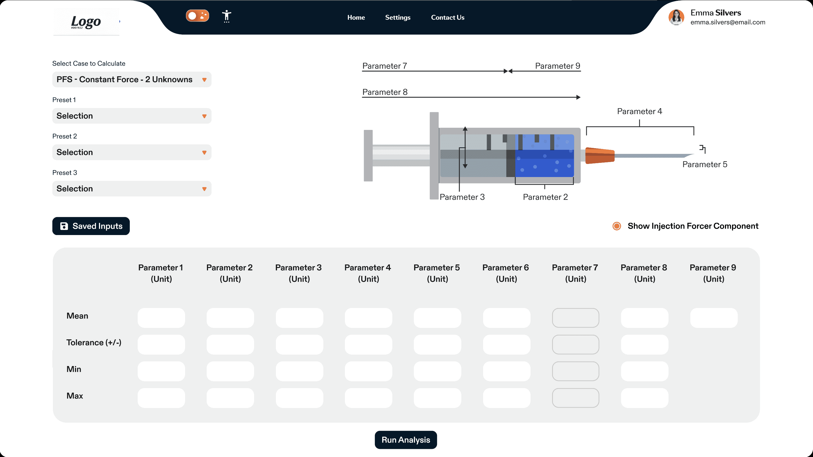
Task: Go to Home in navigation bar
Action: [356, 17]
